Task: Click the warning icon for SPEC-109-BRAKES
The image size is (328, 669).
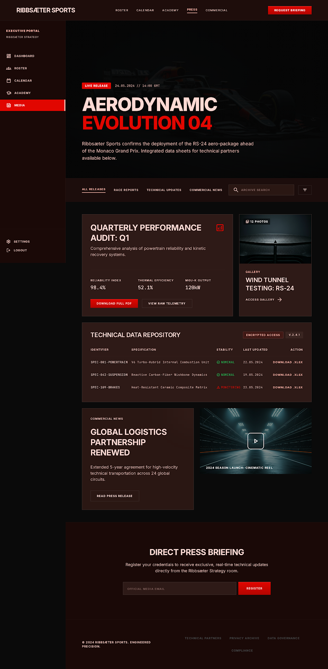Action: pos(218,387)
